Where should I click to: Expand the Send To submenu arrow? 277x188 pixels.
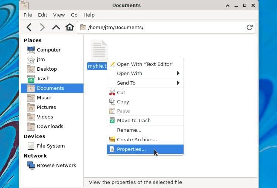coord(178,83)
